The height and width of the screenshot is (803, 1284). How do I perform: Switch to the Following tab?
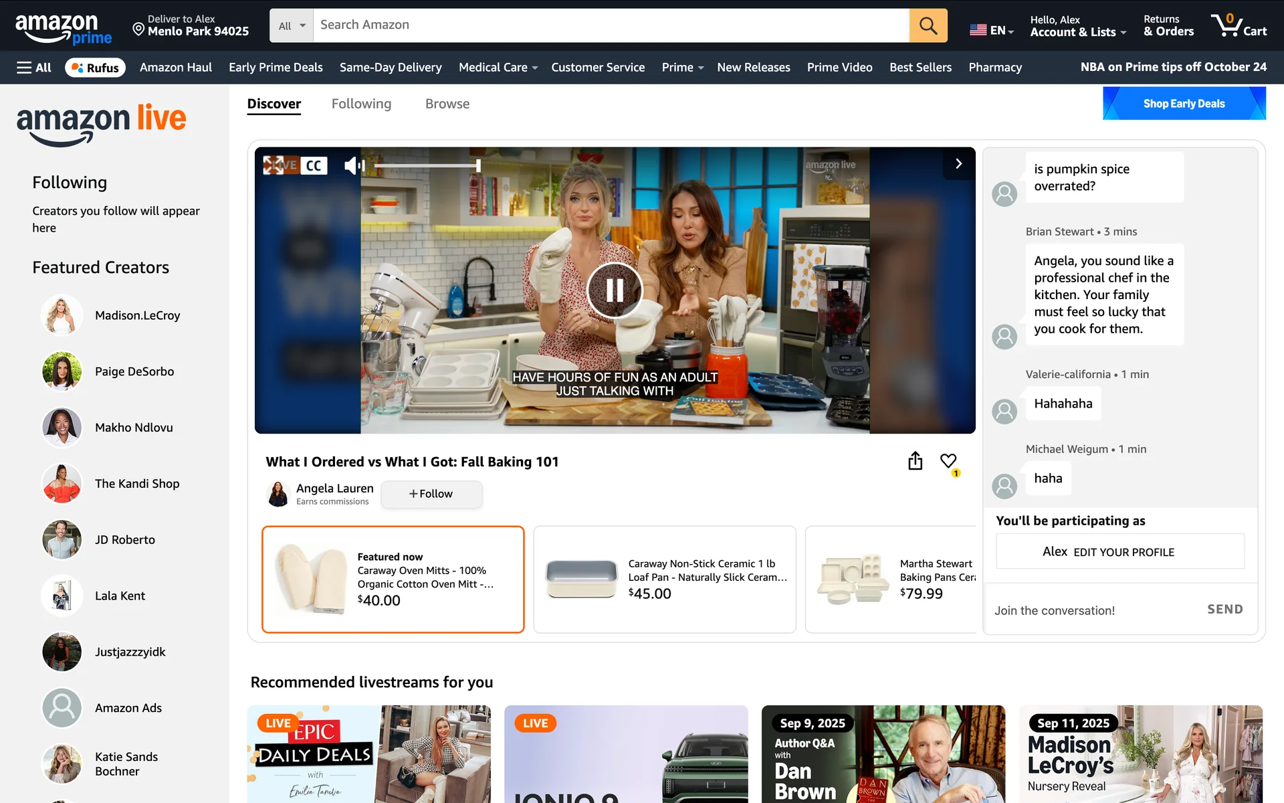pyautogui.click(x=361, y=104)
